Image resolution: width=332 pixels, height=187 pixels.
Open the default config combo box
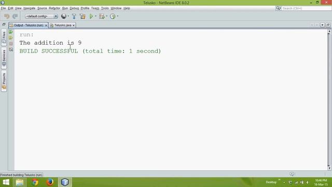click(x=41, y=16)
